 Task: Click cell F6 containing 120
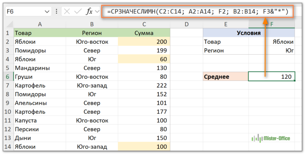[x=271, y=77]
